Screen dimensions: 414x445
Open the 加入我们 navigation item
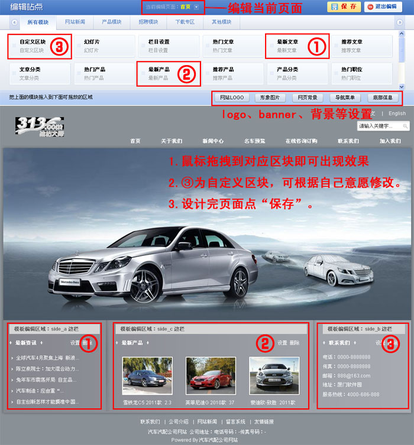[x=390, y=141]
